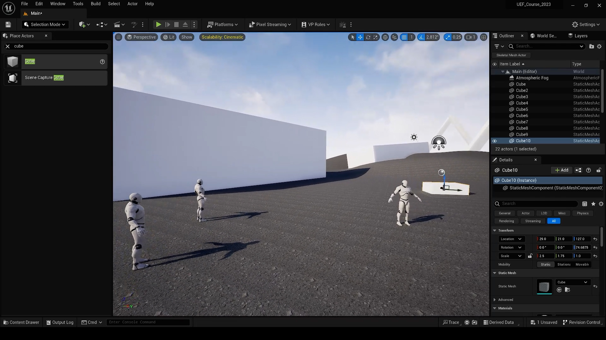The image size is (606, 340).
Task: Set Mobility to Movable
Action: point(582,264)
